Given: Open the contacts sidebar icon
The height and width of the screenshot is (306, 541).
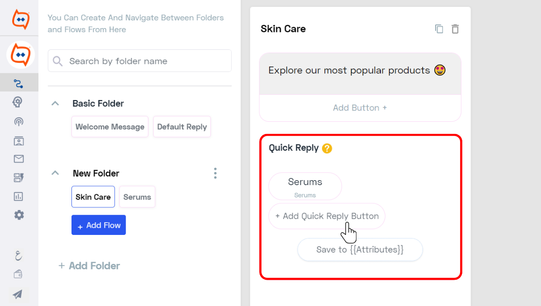Looking at the screenshot, I should tap(19, 141).
